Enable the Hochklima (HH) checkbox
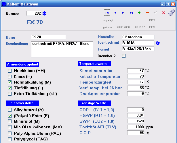 tap(9, 71)
